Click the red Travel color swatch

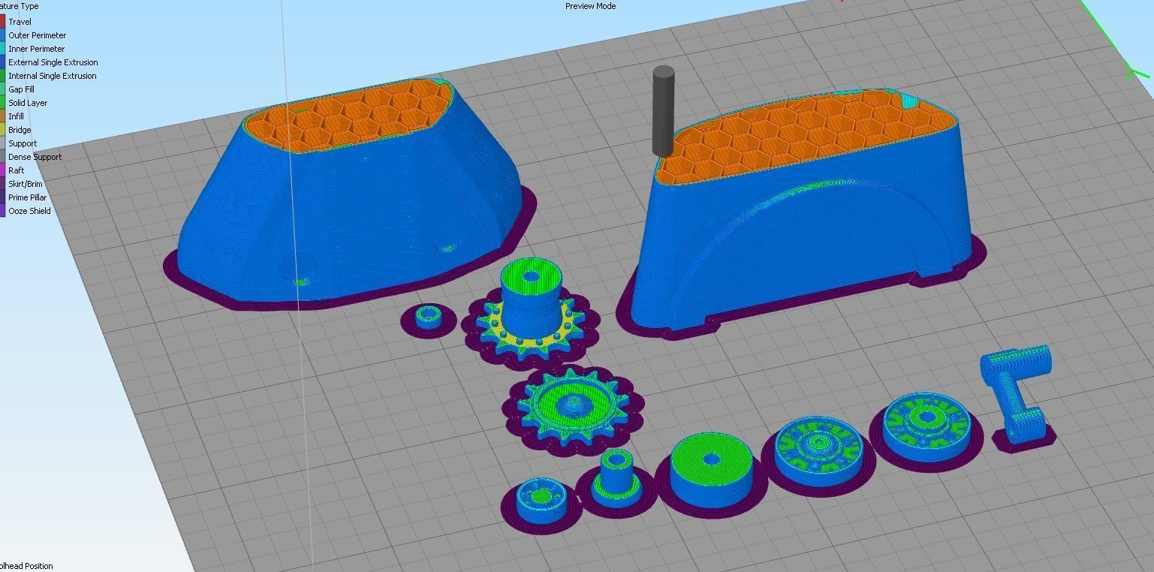pos(2,22)
